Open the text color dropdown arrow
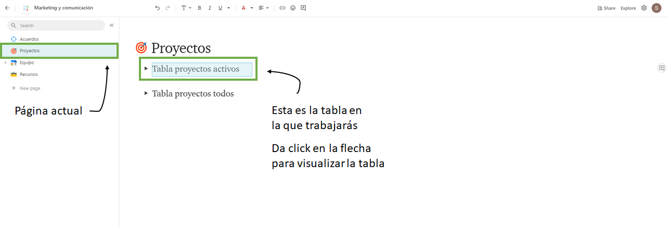 tap(252, 8)
